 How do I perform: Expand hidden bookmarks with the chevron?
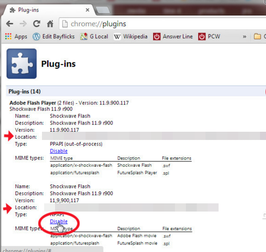245,37
